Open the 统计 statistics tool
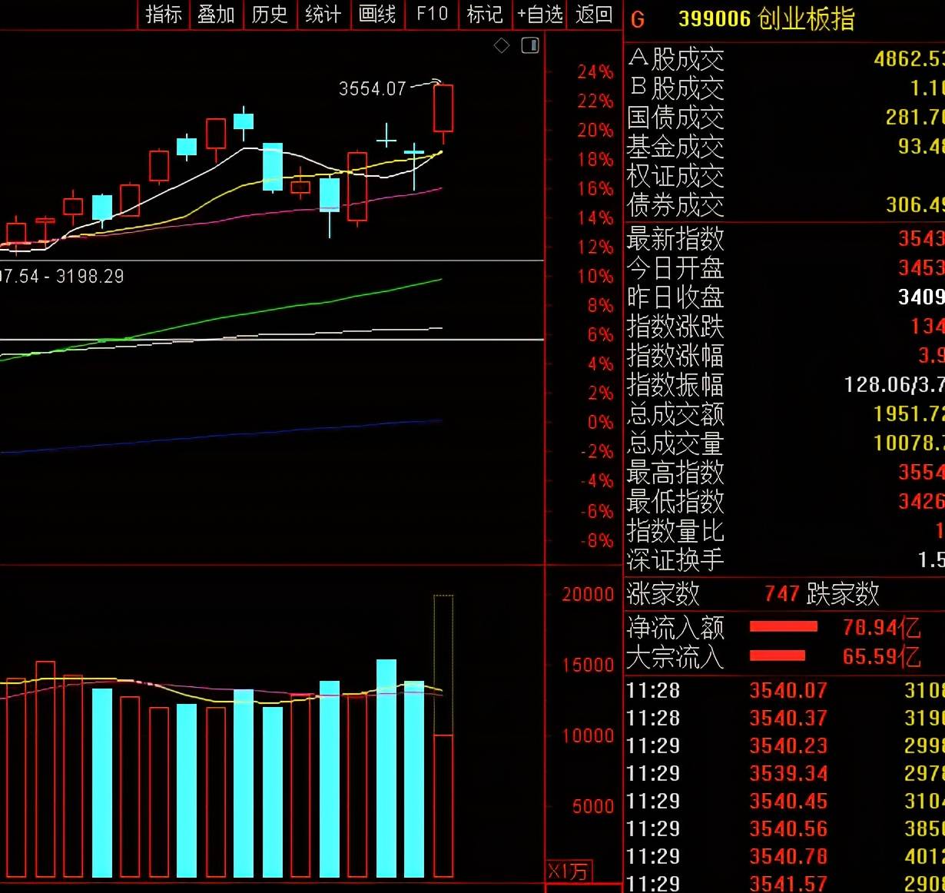Screen dimensions: 945x893 coord(323,14)
